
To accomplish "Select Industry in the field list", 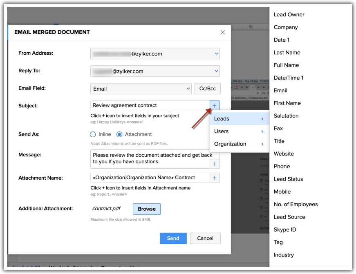I will [x=284, y=255].
